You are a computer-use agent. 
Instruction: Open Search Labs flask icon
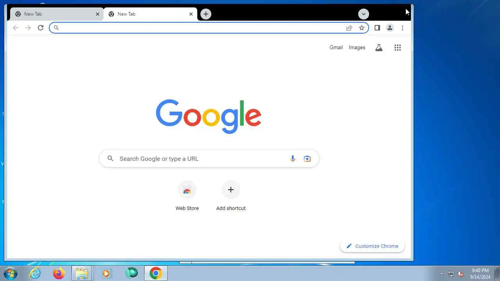point(379,48)
